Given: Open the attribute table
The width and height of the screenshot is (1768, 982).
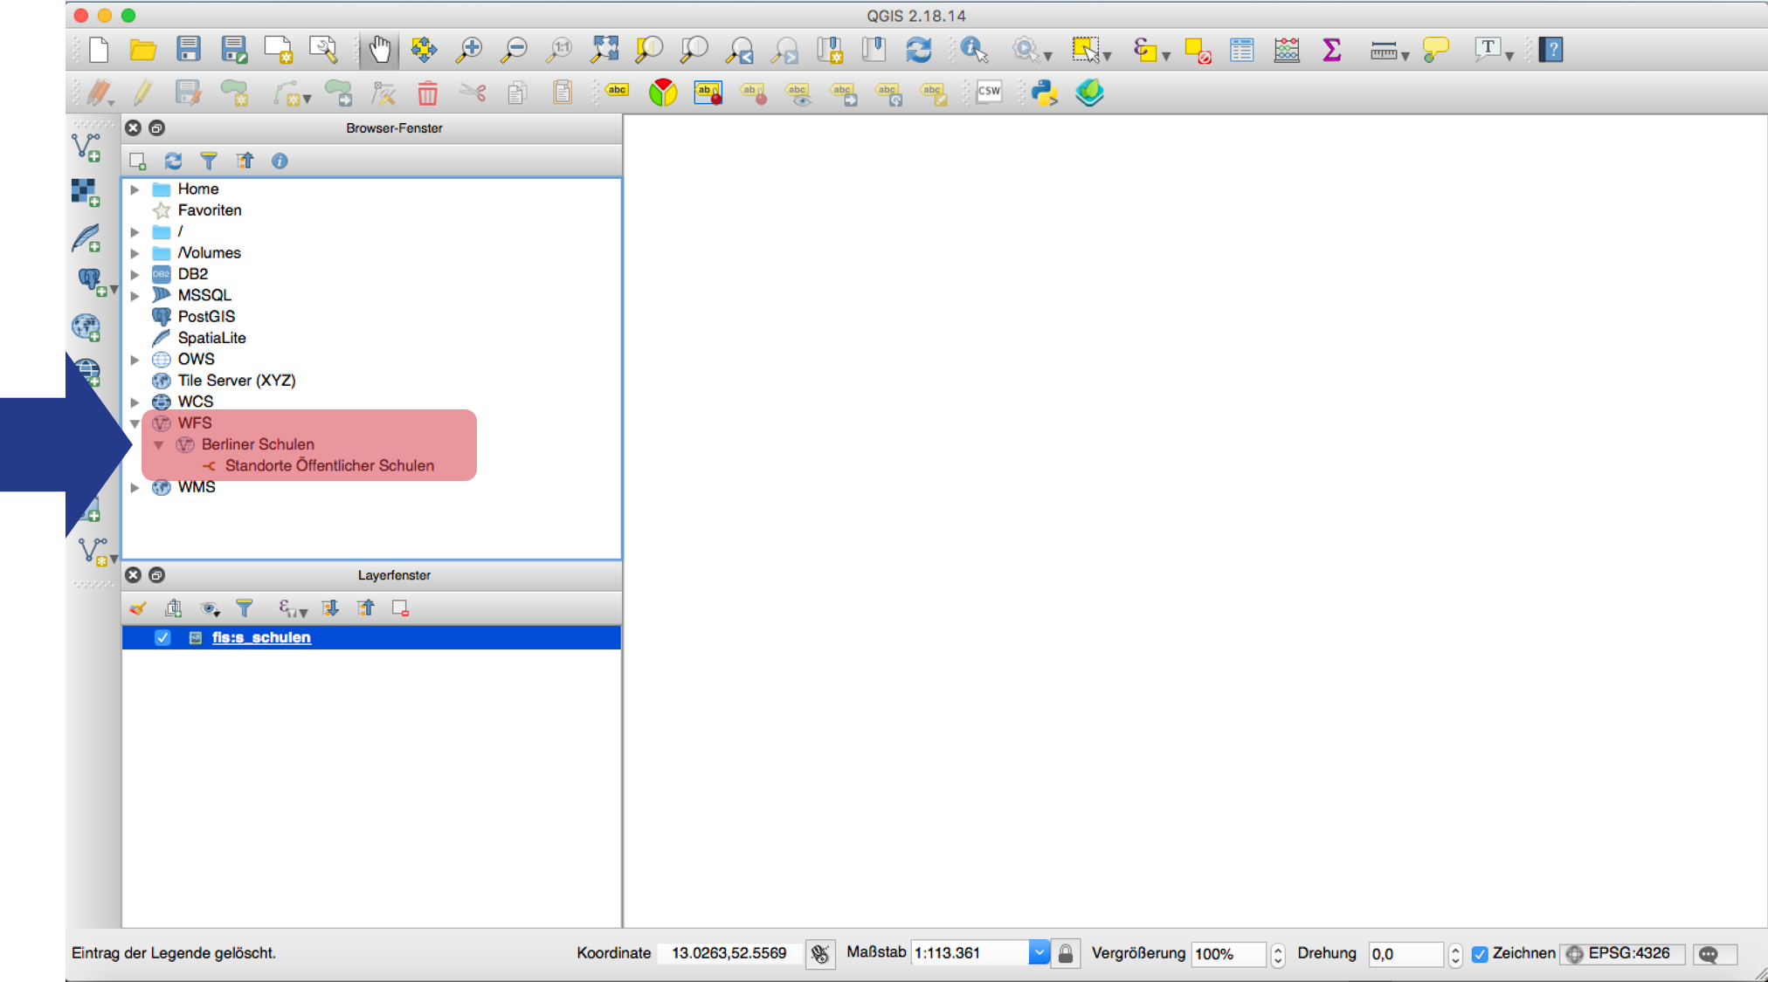Looking at the screenshot, I should point(1241,50).
